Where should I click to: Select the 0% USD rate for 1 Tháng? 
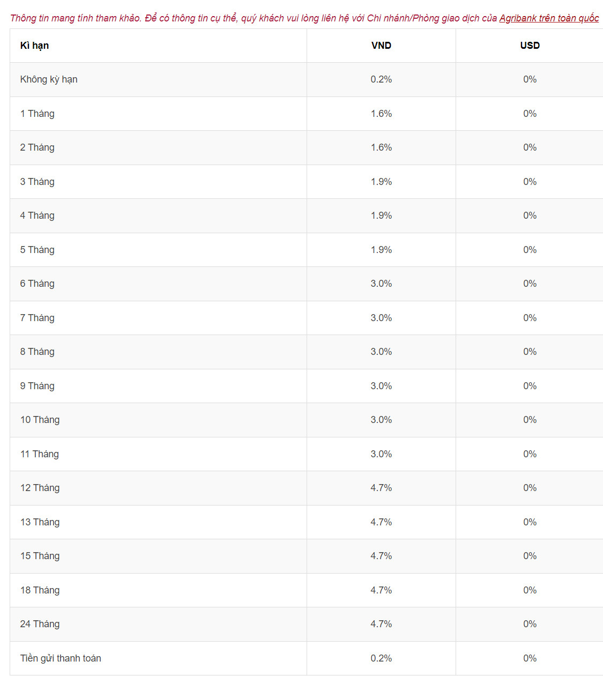point(530,114)
